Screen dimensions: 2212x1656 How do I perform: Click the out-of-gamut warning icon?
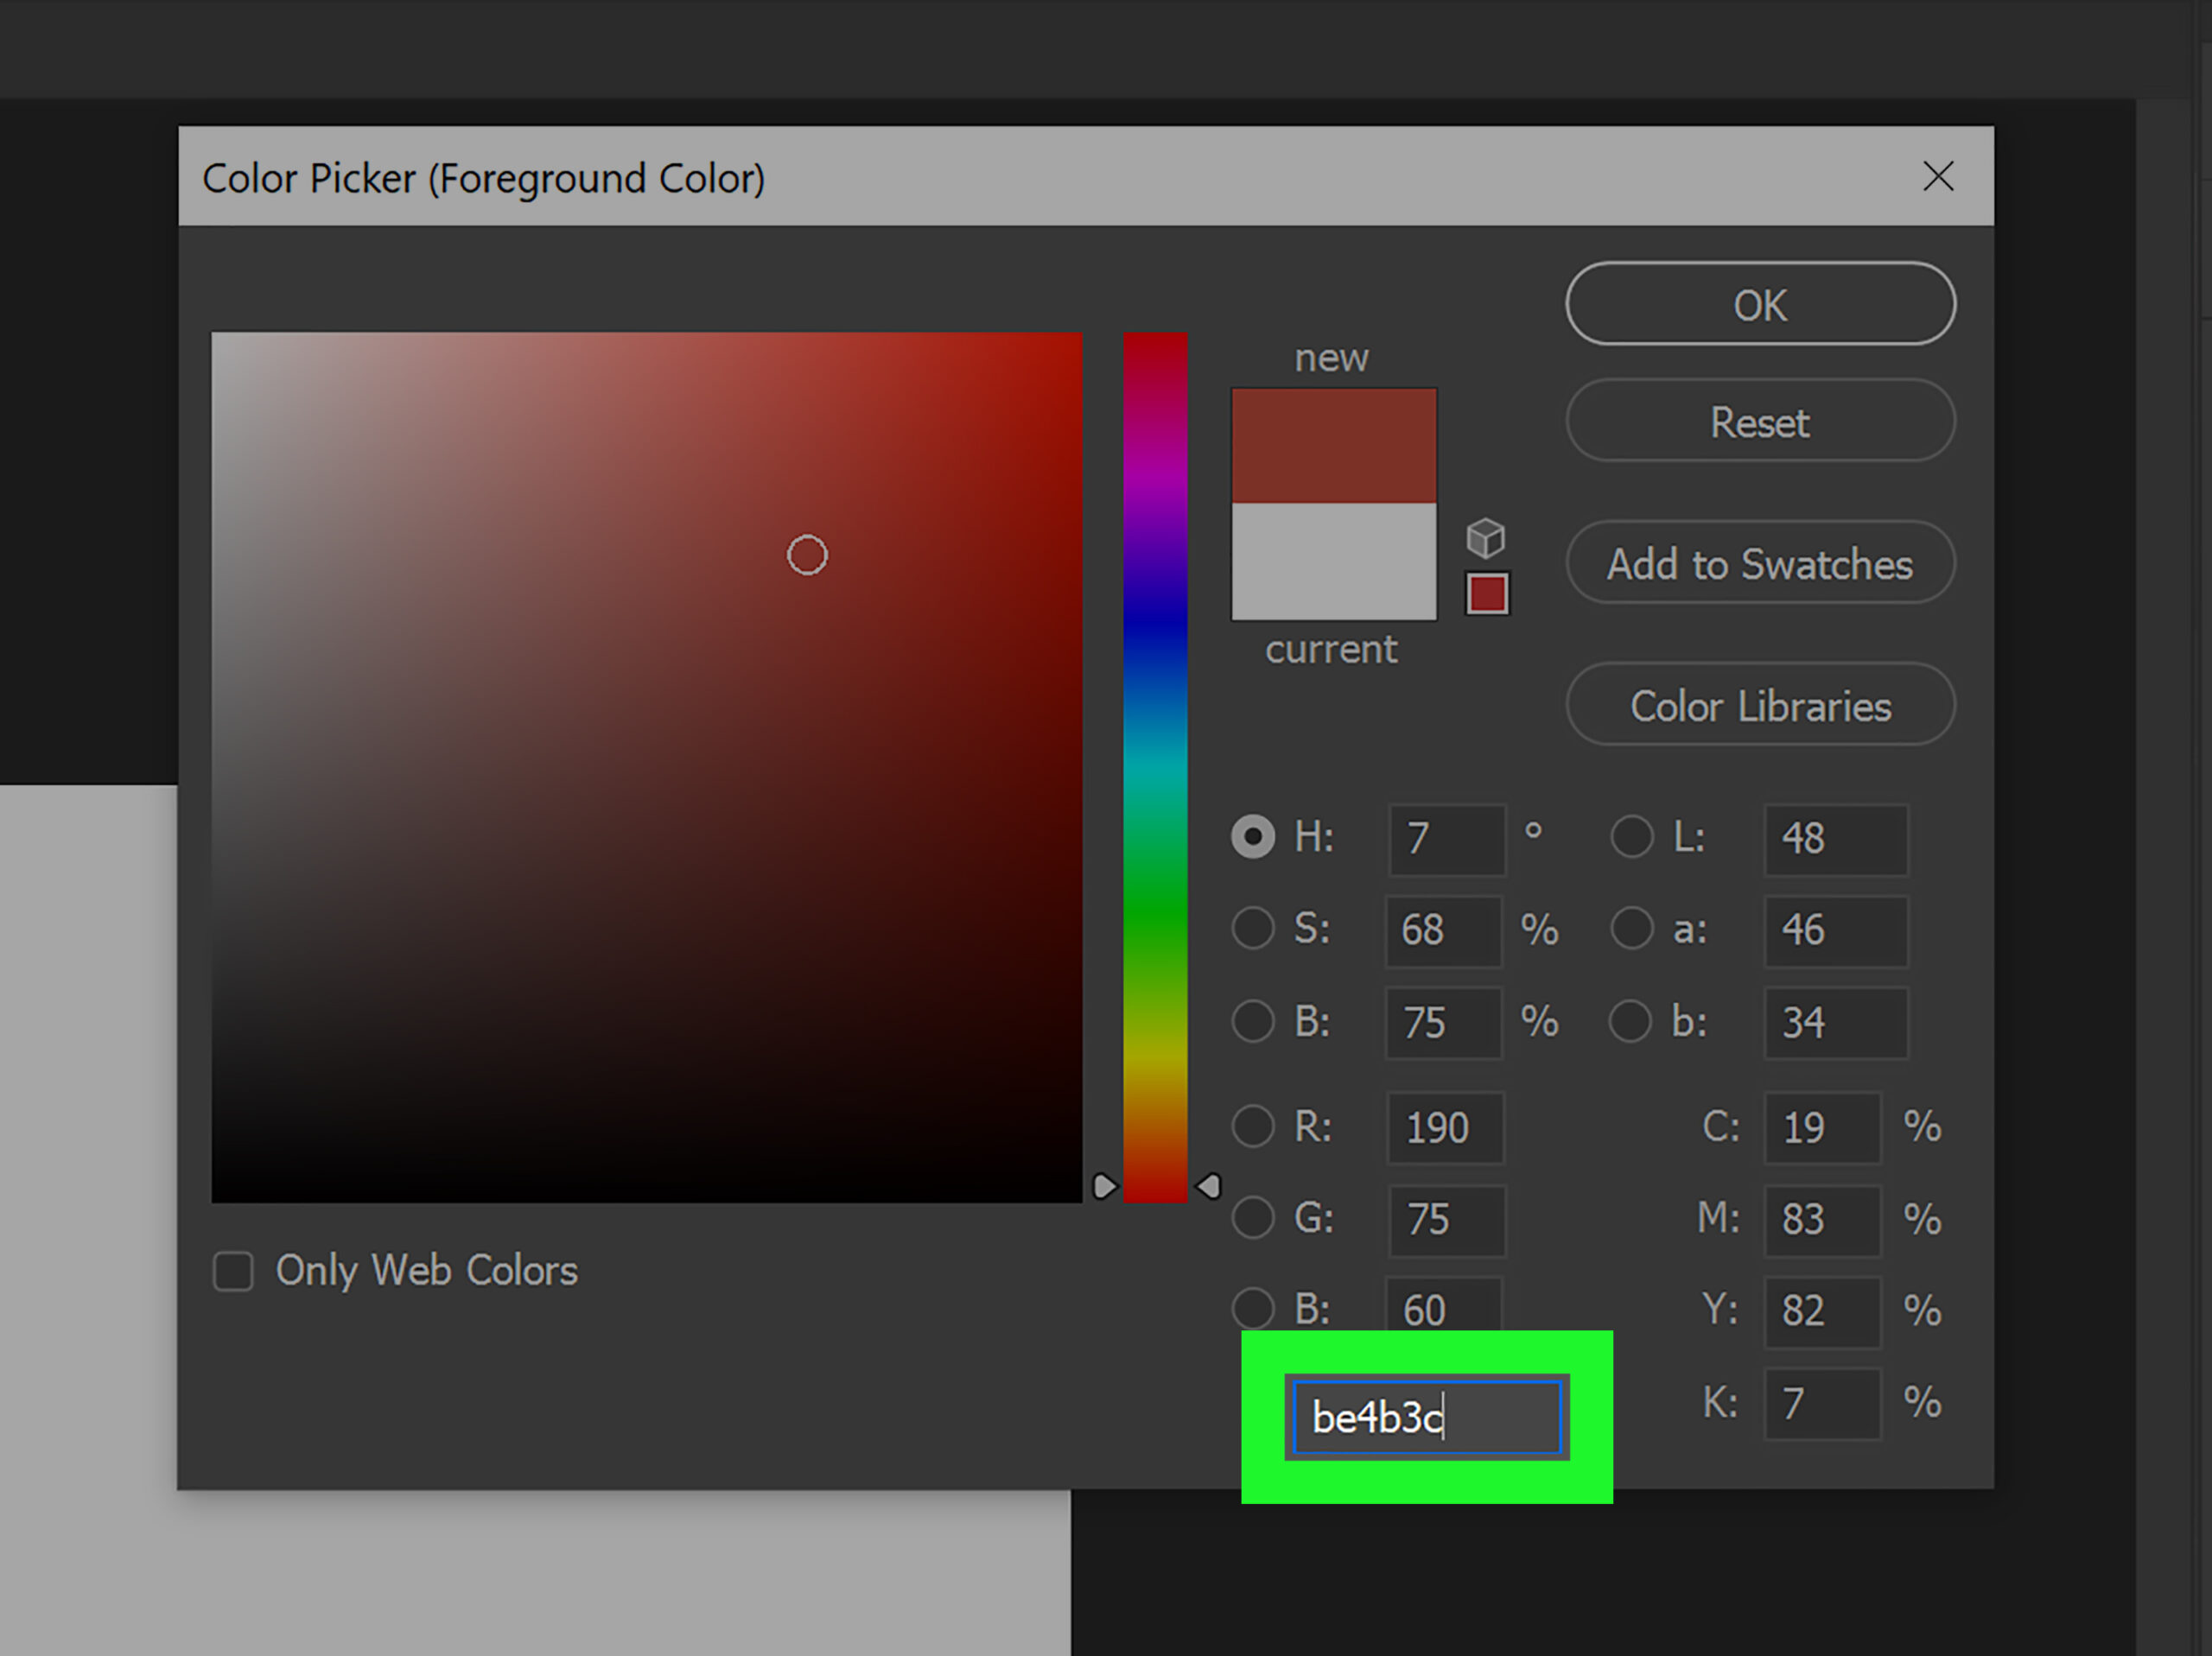1483,536
